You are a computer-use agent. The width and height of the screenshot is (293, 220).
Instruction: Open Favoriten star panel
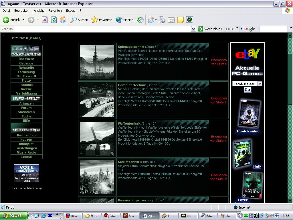pyautogui.click(x=102, y=20)
